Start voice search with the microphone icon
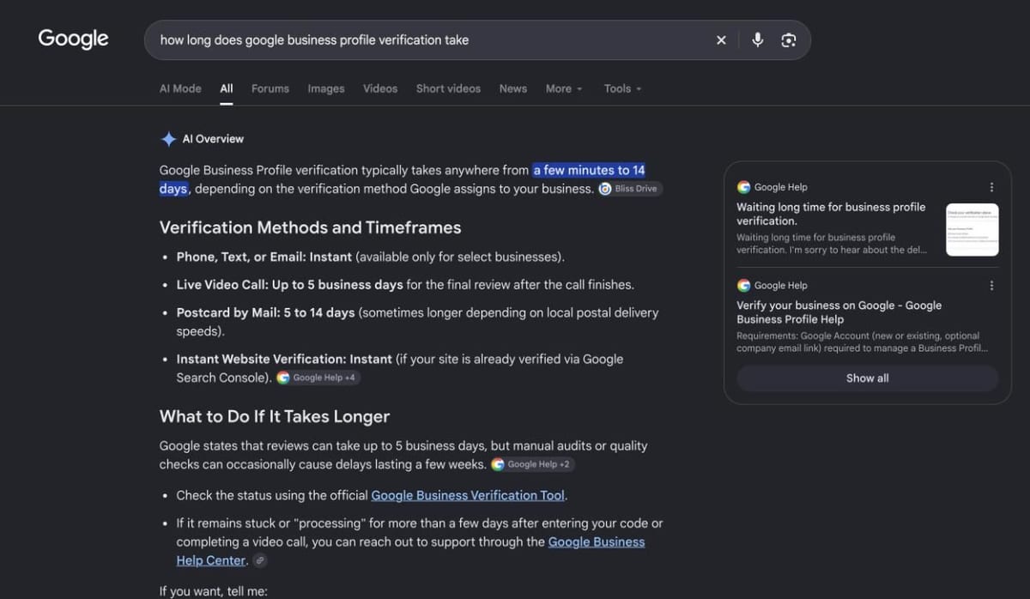The image size is (1030, 599). (x=757, y=40)
